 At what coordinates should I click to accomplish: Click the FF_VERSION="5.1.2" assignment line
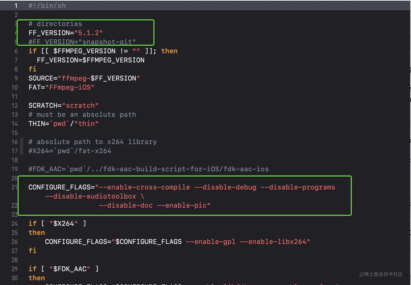[66, 33]
